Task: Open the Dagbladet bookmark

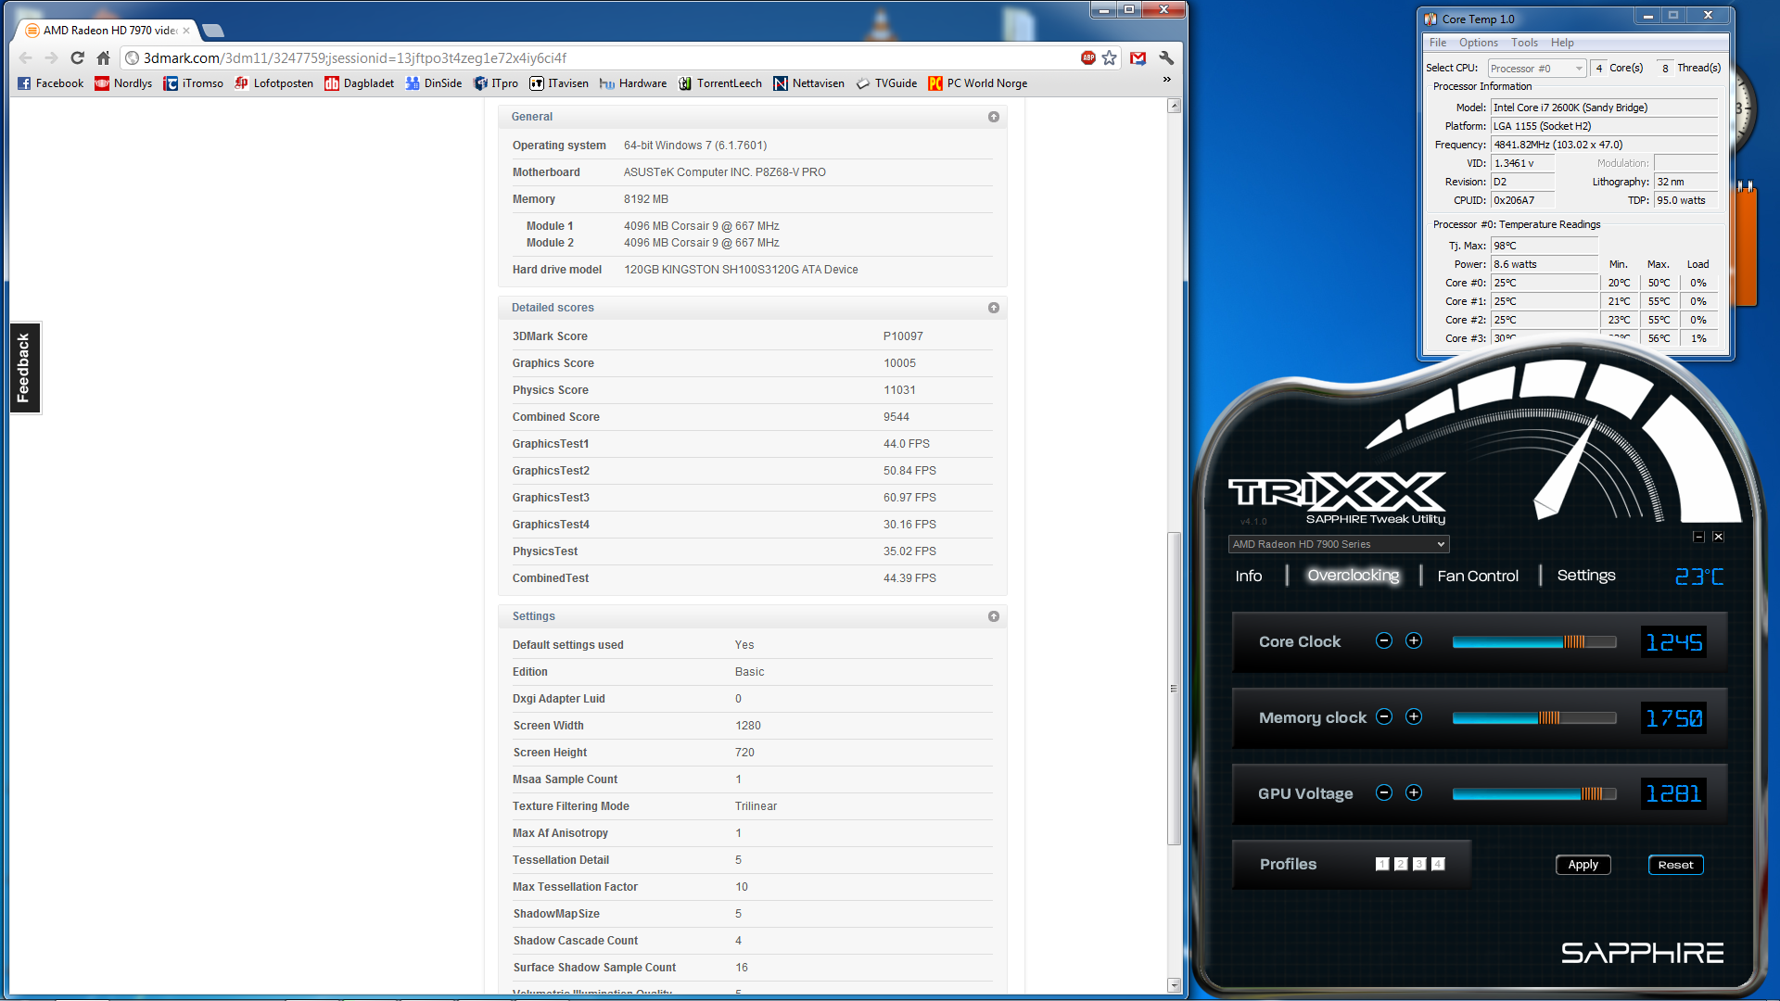Action: click(360, 83)
